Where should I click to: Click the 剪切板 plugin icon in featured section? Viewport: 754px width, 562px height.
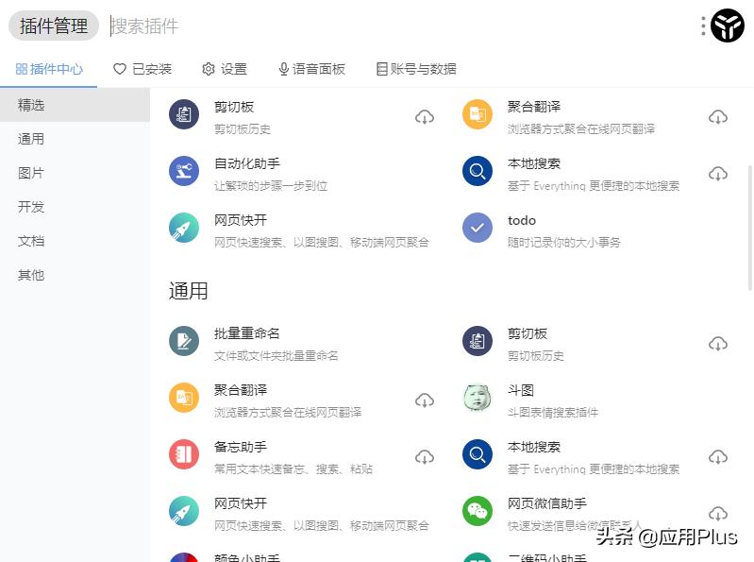pos(184,114)
